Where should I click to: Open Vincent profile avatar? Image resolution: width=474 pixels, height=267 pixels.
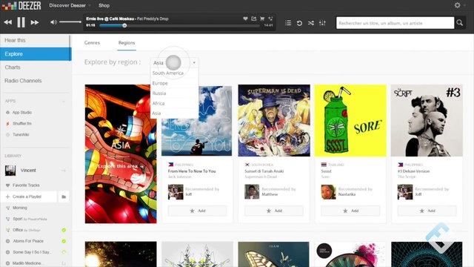tap(10, 171)
